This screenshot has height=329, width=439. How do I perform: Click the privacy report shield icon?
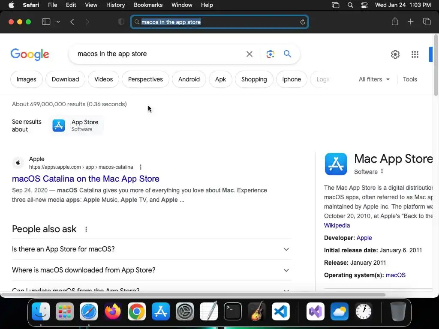point(121,22)
